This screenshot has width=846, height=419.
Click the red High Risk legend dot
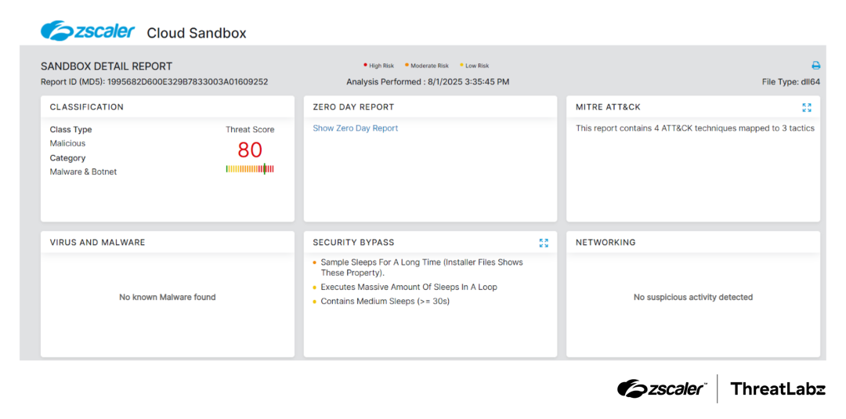365,66
